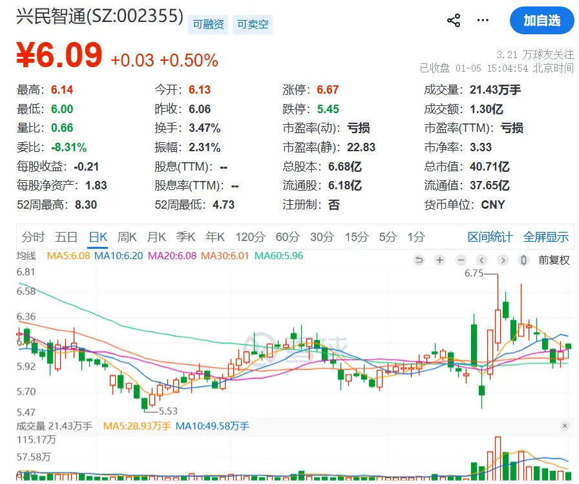The width and height of the screenshot is (579, 484).
Task: Select the 日K tab
Action: pyautogui.click(x=98, y=237)
